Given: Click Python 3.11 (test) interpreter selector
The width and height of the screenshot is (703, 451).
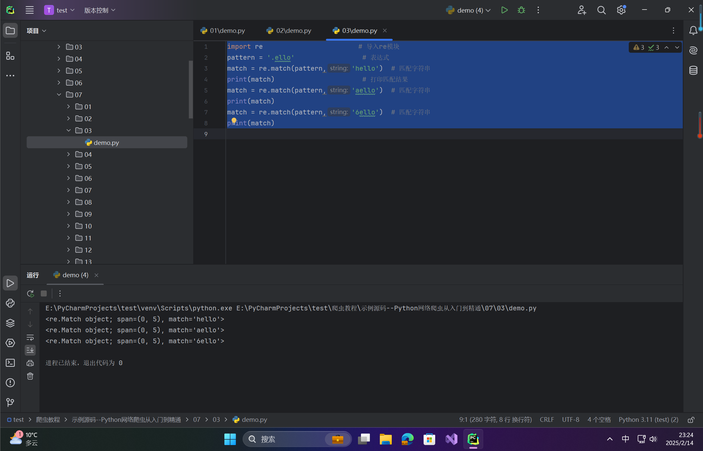Looking at the screenshot, I should tap(648, 420).
